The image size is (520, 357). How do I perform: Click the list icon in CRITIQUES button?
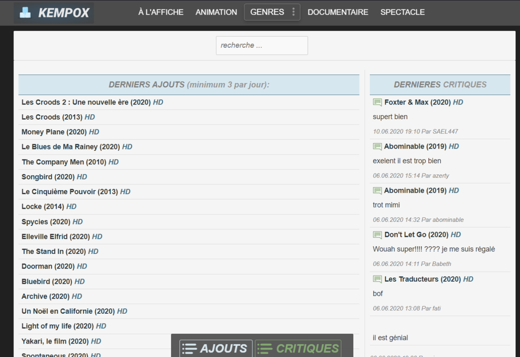tap(264, 349)
